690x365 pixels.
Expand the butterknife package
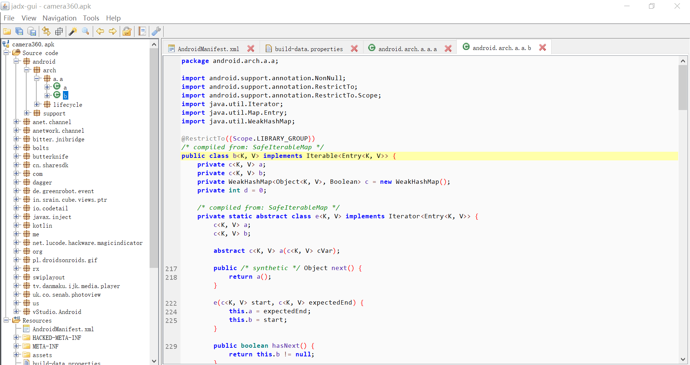point(16,156)
